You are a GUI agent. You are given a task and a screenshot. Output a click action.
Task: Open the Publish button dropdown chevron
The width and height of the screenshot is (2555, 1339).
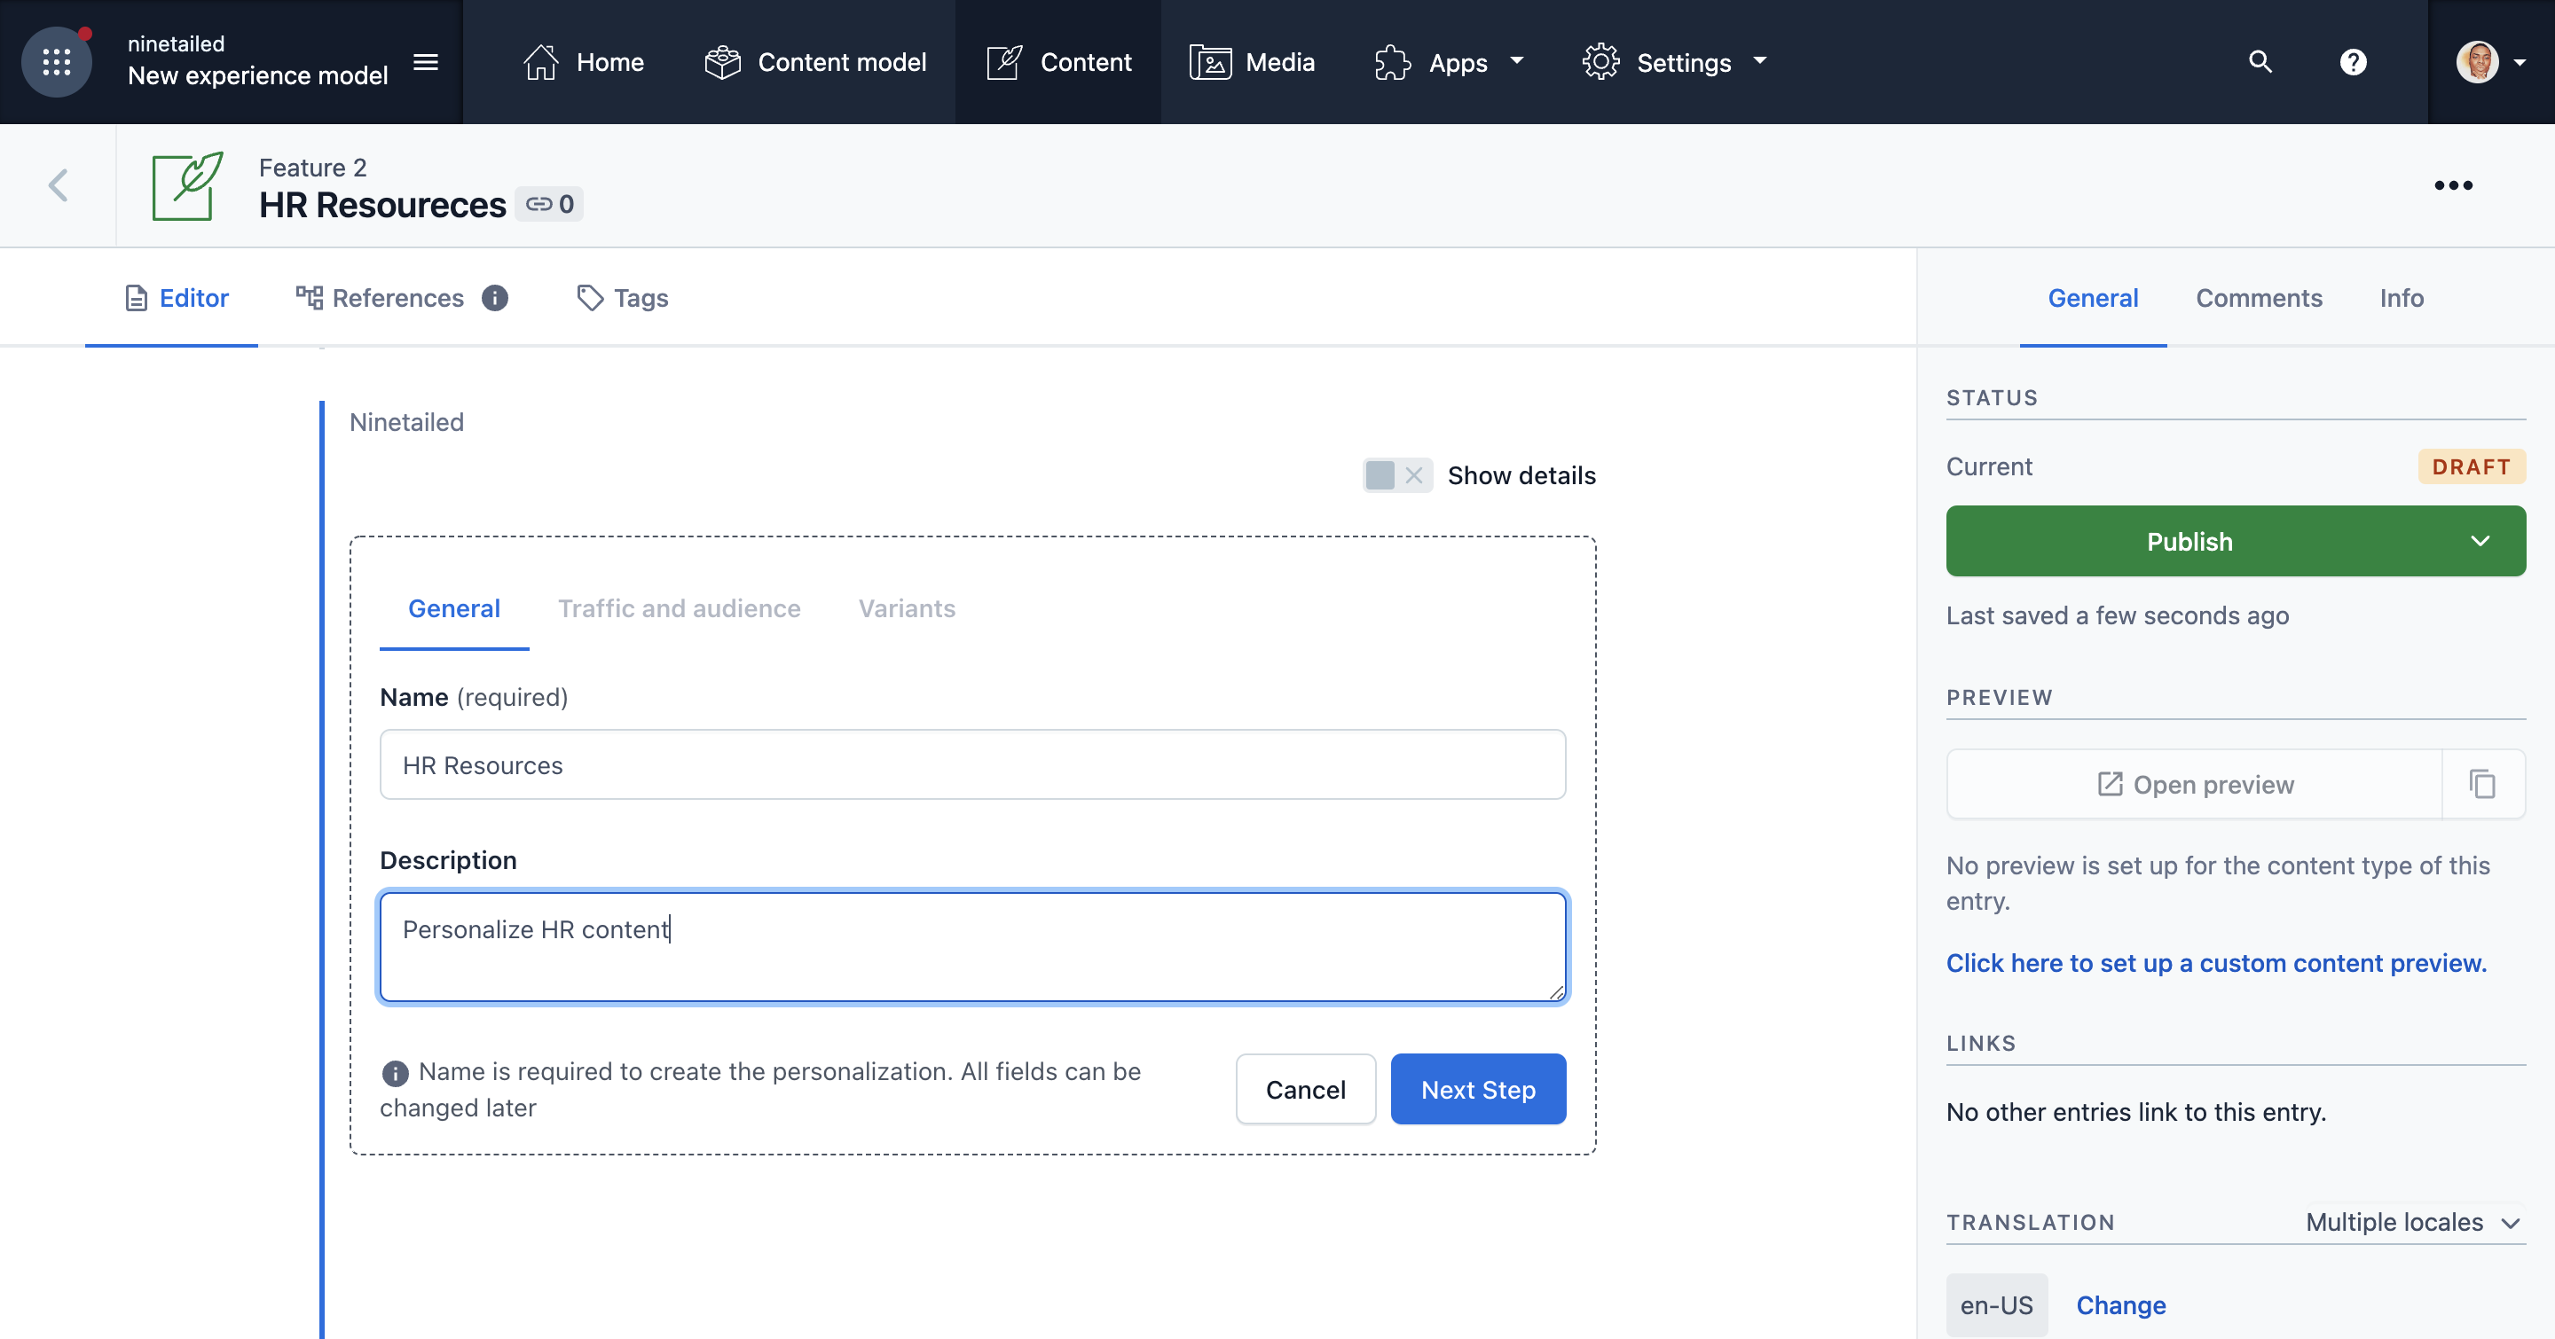coord(2480,541)
